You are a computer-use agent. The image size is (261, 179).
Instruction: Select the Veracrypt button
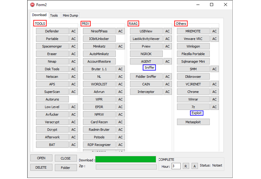(52, 122)
